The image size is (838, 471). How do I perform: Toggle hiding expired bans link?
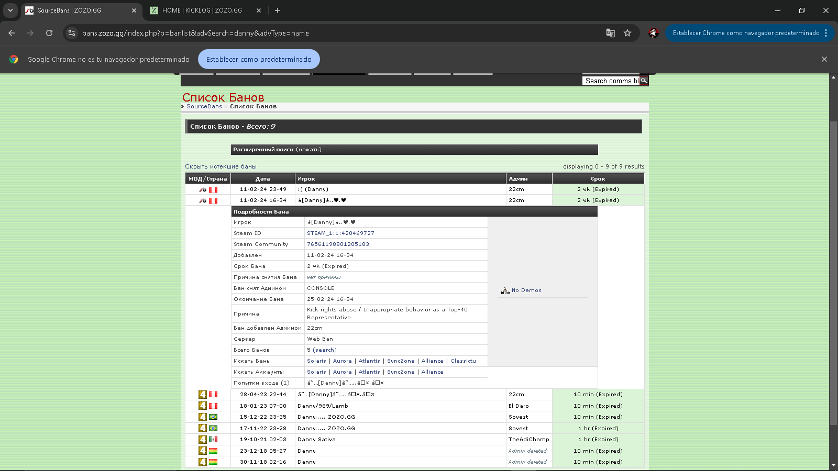[x=220, y=166]
